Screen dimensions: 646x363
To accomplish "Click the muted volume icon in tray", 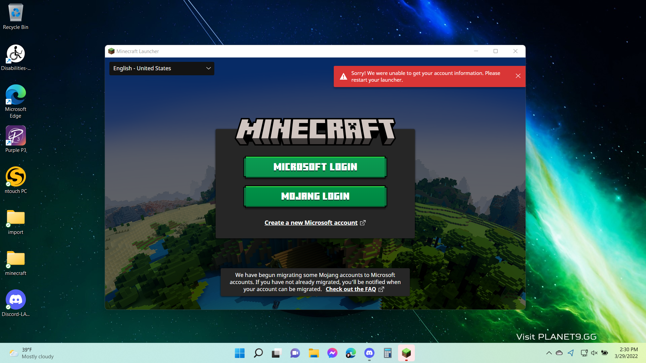I will coord(594,353).
